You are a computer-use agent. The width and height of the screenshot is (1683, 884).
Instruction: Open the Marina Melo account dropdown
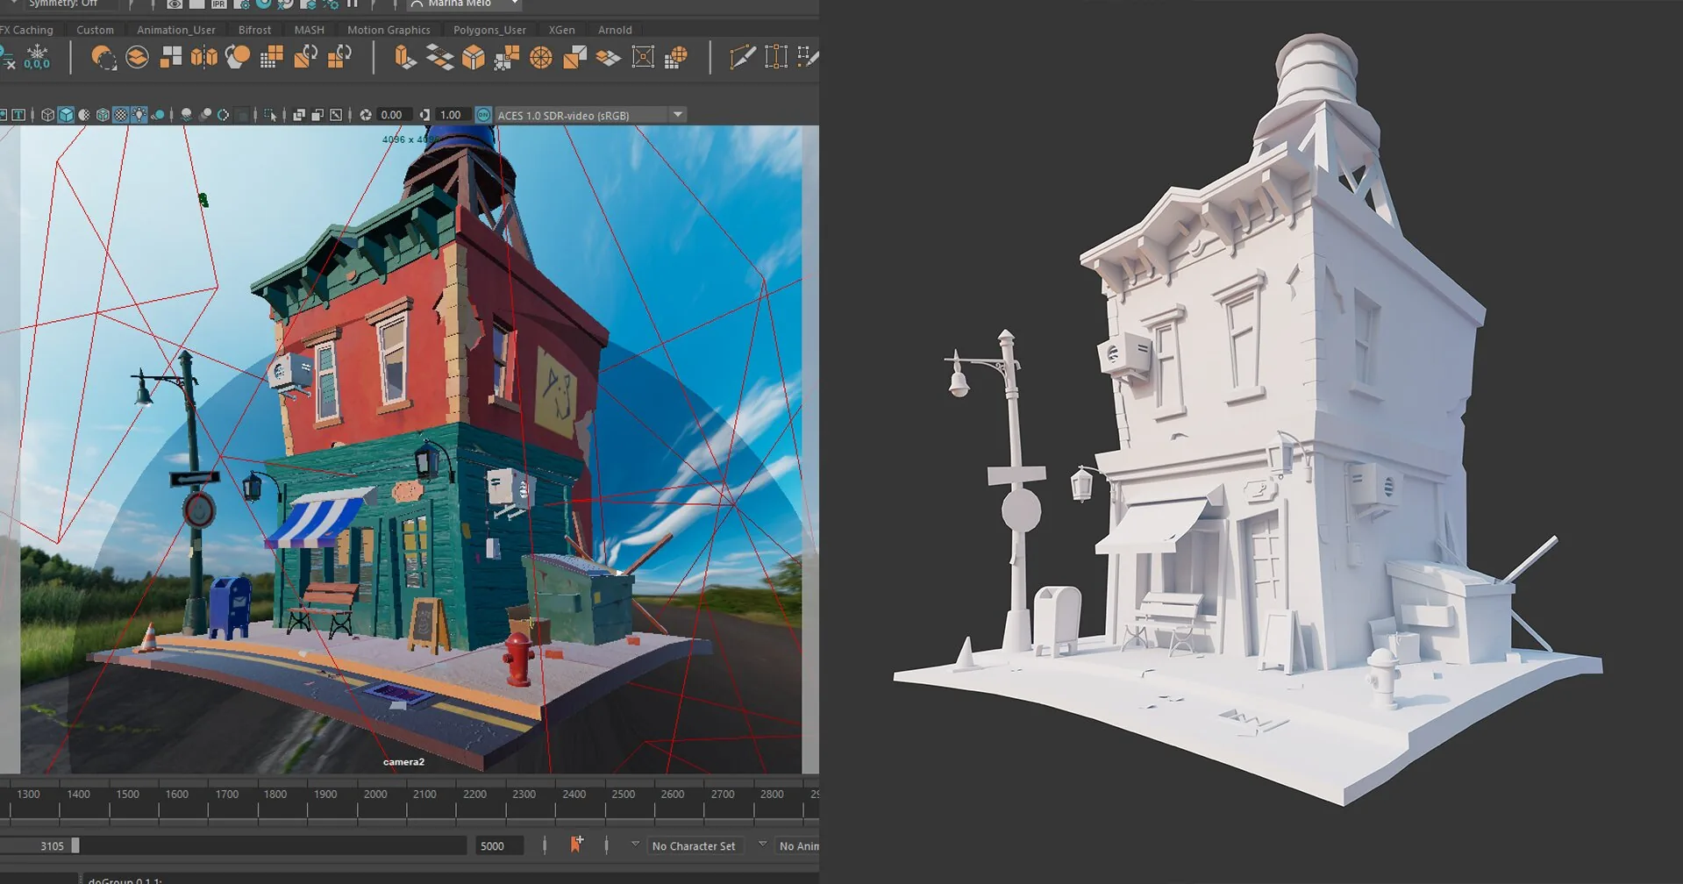465,4
